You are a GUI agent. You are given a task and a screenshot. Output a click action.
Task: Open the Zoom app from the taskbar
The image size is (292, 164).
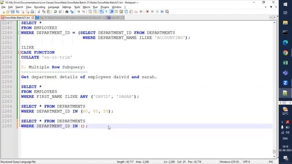(285, 83)
